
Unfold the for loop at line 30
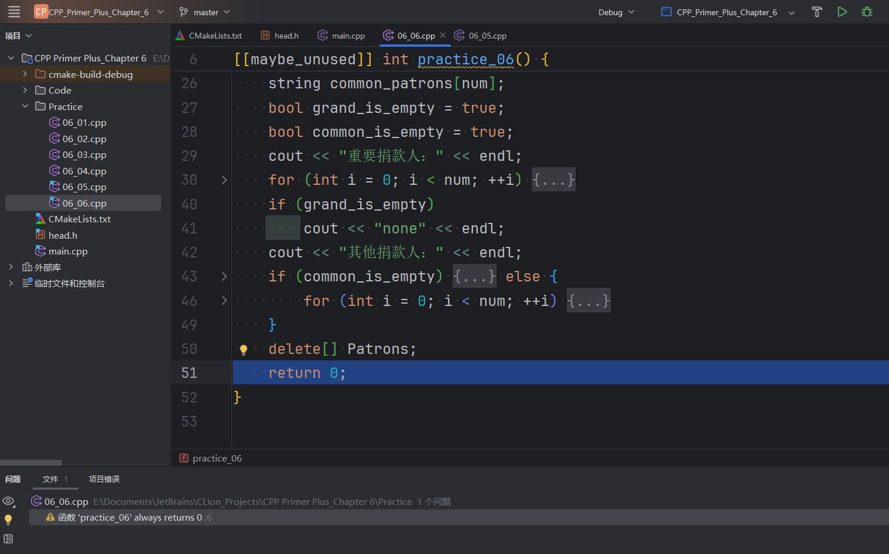(224, 180)
